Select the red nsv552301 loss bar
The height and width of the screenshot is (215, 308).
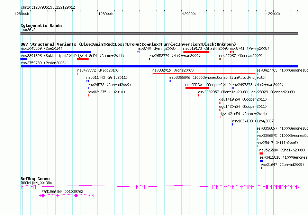click(x=197, y=88)
